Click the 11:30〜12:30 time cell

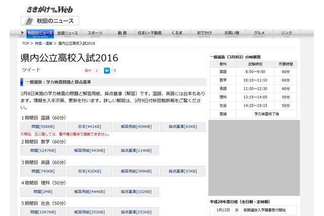(x=255, y=89)
